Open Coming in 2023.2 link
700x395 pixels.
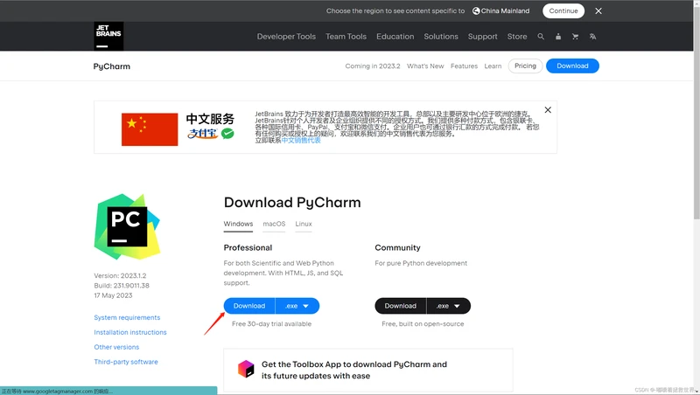pyautogui.click(x=373, y=66)
